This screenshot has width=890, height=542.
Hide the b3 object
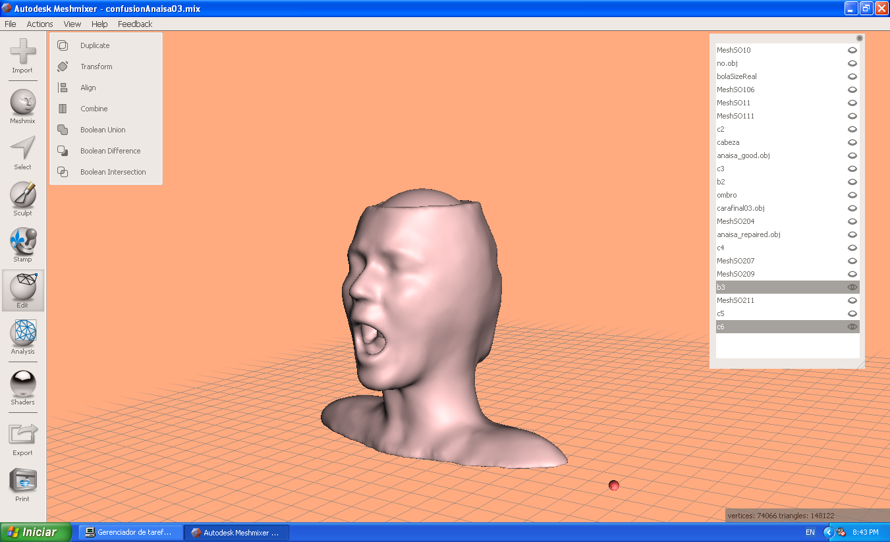[852, 287]
